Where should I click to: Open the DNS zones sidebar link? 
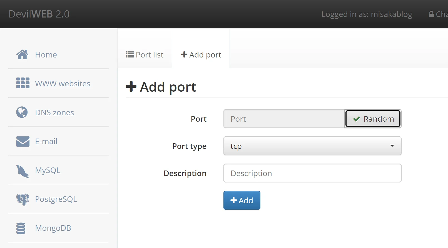[54, 112]
